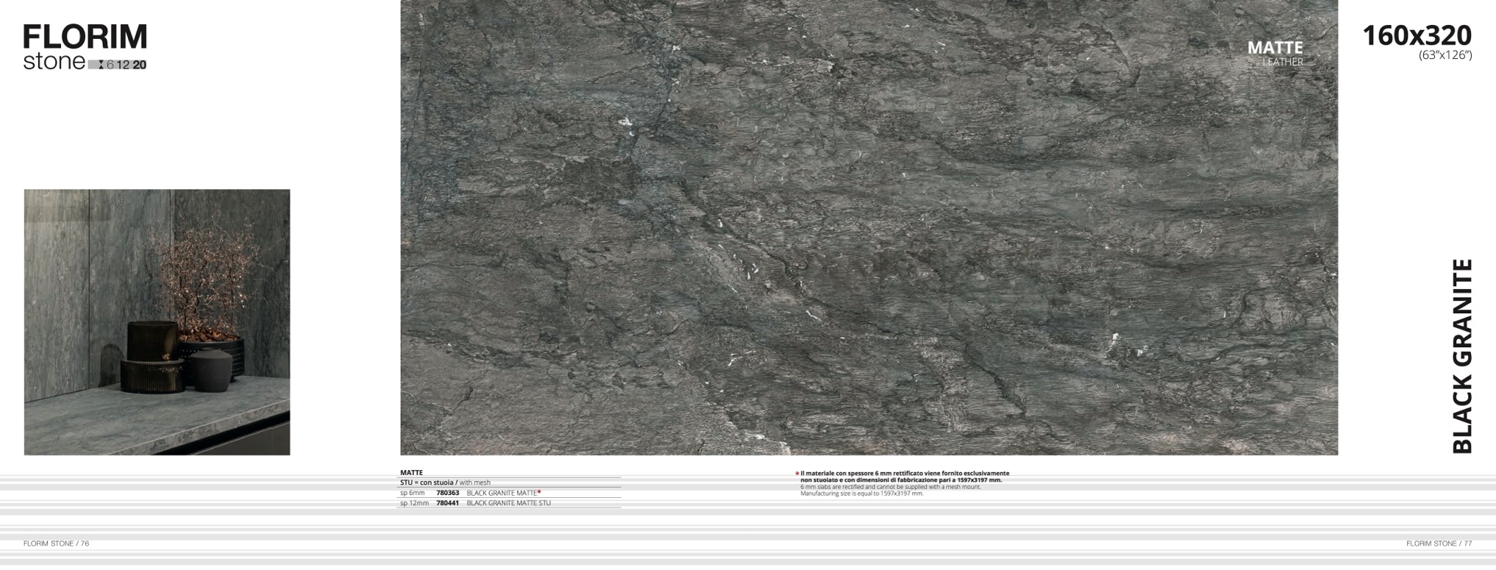Select the bold 20 thickness value
This screenshot has height=570, width=1496.
pyautogui.click(x=140, y=65)
